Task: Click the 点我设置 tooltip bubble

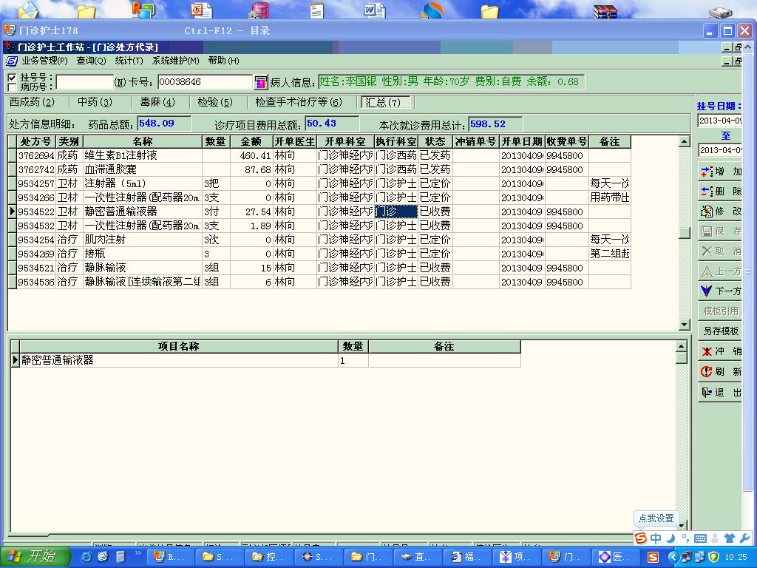Action: pyautogui.click(x=656, y=518)
